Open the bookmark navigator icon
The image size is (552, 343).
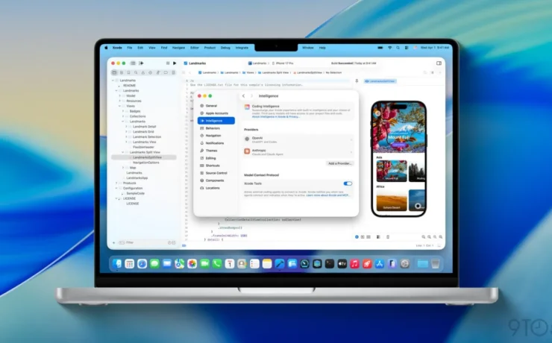pyautogui.click(x=128, y=72)
